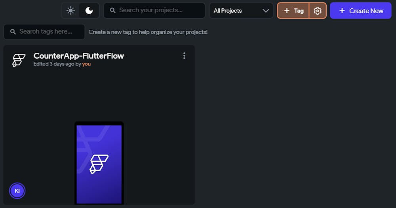Add a new tag with the Tag button
This screenshot has height=208, width=396.
(293, 11)
